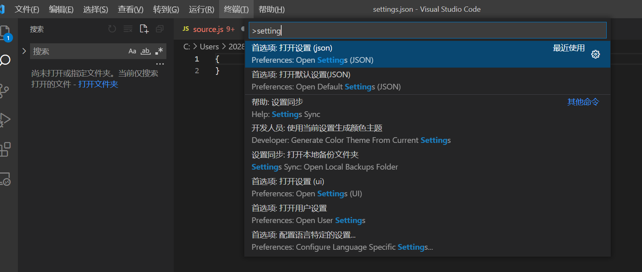Toggle match whole word in search box

[x=146, y=51]
